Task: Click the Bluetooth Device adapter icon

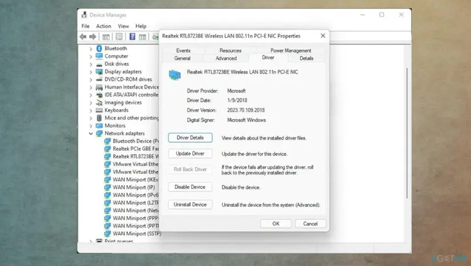Action: click(x=108, y=141)
